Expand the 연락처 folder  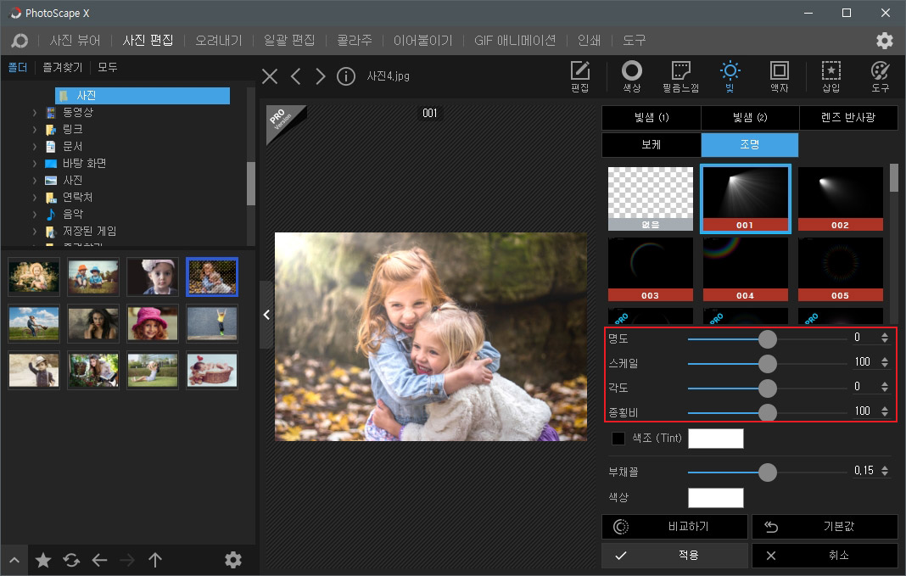coord(35,198)
